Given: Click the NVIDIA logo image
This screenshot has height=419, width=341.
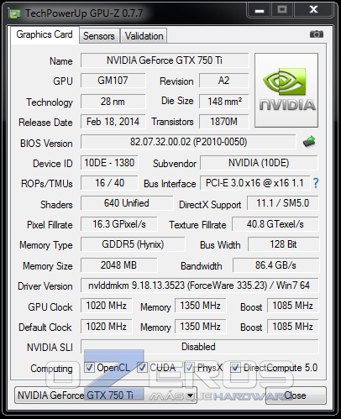Looking at the screenshot, I should 286,90.
